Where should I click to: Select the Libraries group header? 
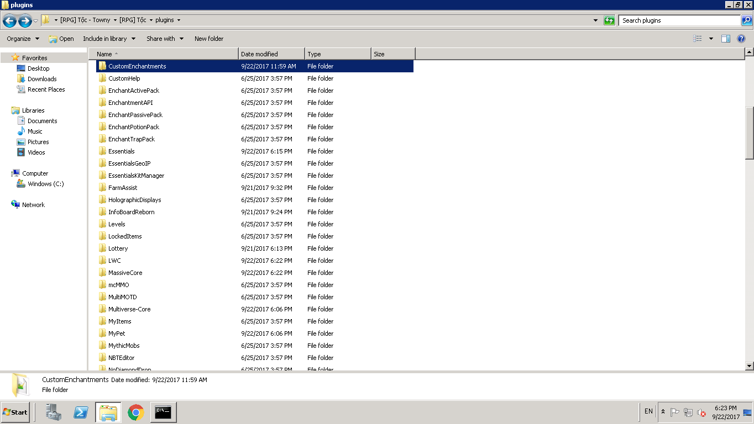33,110
